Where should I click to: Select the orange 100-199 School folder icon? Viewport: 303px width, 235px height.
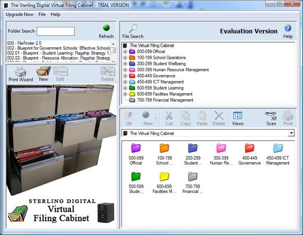pos(164,148)
